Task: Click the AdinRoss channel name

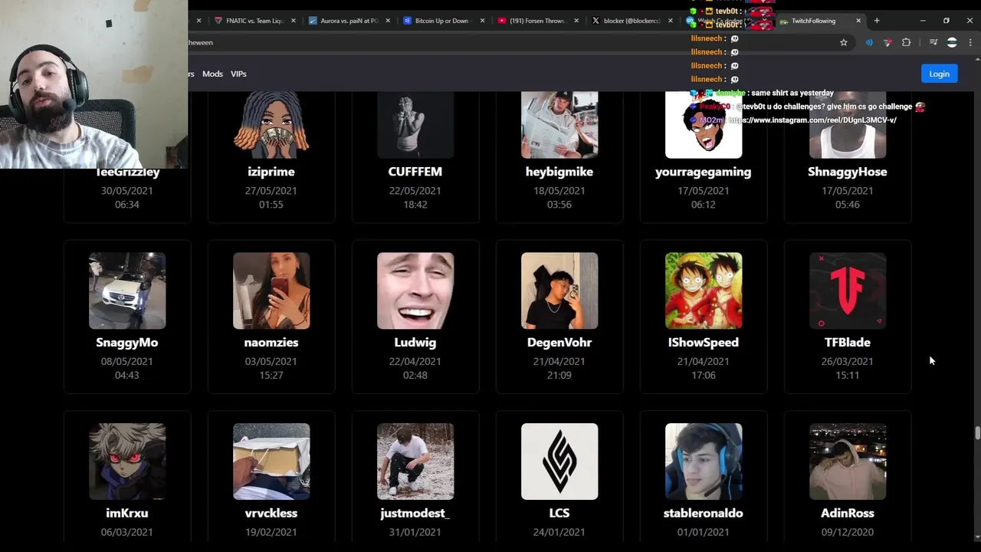Action: pyautogui.click(x=848, y=513)
